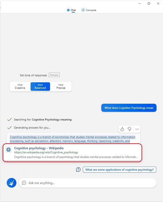Click the globe icon beside Wikipedia result
This screenshot has height=202, width=163.
9,150
